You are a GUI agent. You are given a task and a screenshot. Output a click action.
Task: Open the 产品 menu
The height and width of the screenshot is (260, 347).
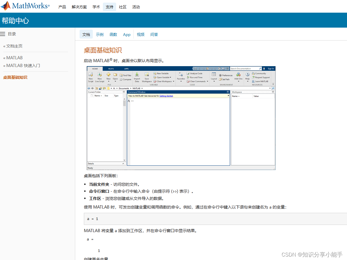point(62,7)
